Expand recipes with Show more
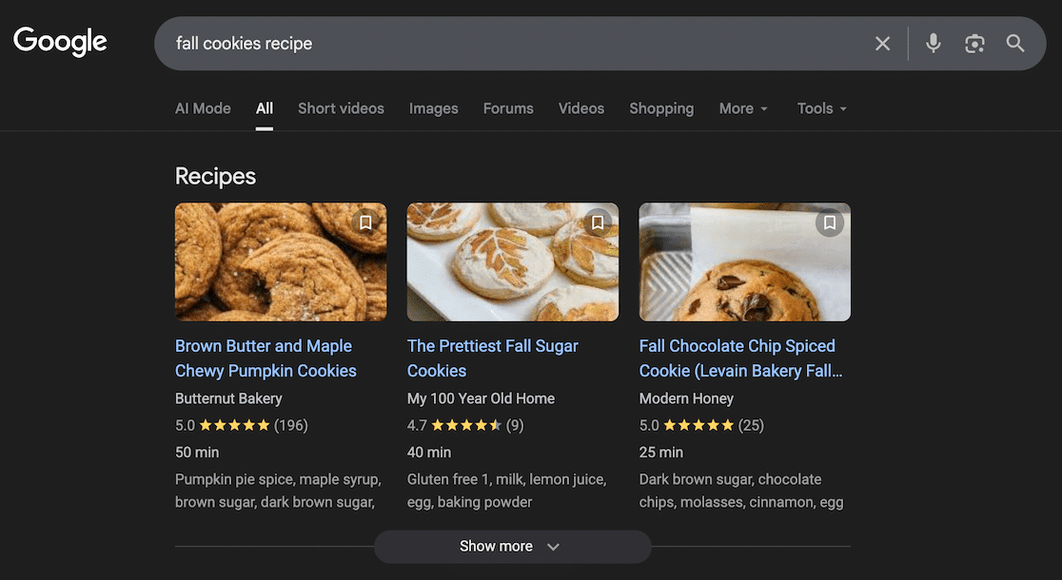Screen dimensions: 1062x580 [512, 547]
